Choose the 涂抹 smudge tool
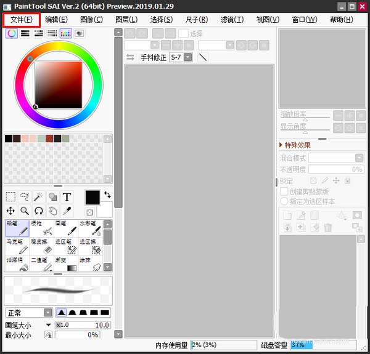The width and height of the screenshot is (370, 354). coord(91,263)
